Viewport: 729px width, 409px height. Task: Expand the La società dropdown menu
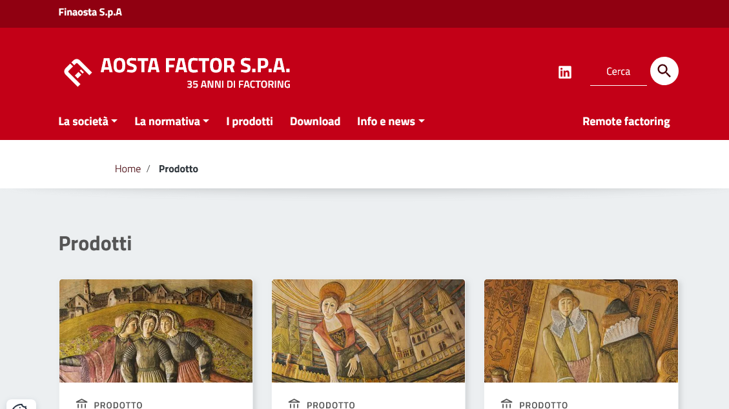pos(88,121)
